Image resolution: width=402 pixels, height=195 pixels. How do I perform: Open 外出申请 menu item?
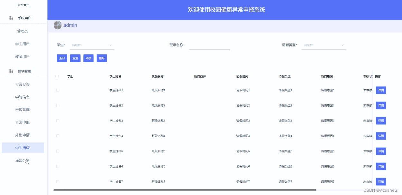coord(23,135)
